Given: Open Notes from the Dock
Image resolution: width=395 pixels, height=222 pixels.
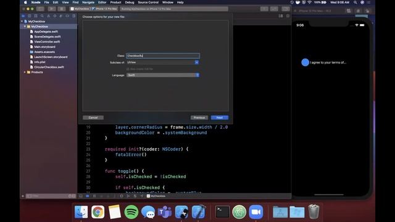Looking at the screenshot, I should pos(115,212).
